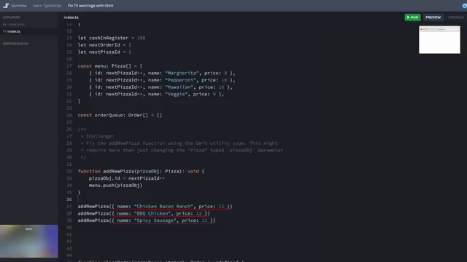Click the 'void' return type on line 32
Screen dimensions: 467x262
(x=193, y=171)
